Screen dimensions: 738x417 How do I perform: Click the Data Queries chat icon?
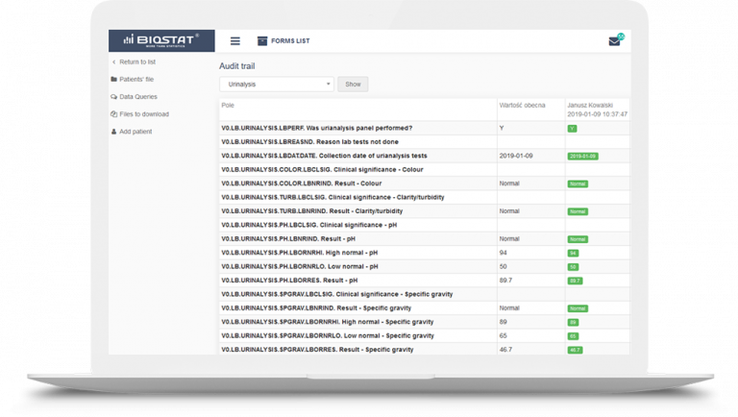(x=113, y=97)
